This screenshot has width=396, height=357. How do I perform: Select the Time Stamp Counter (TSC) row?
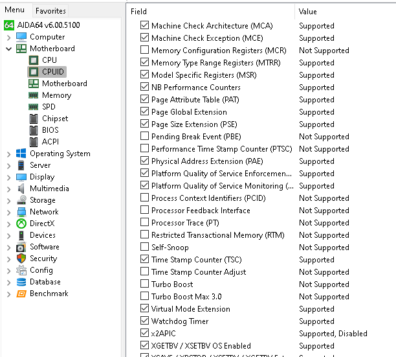click(196, 260)
